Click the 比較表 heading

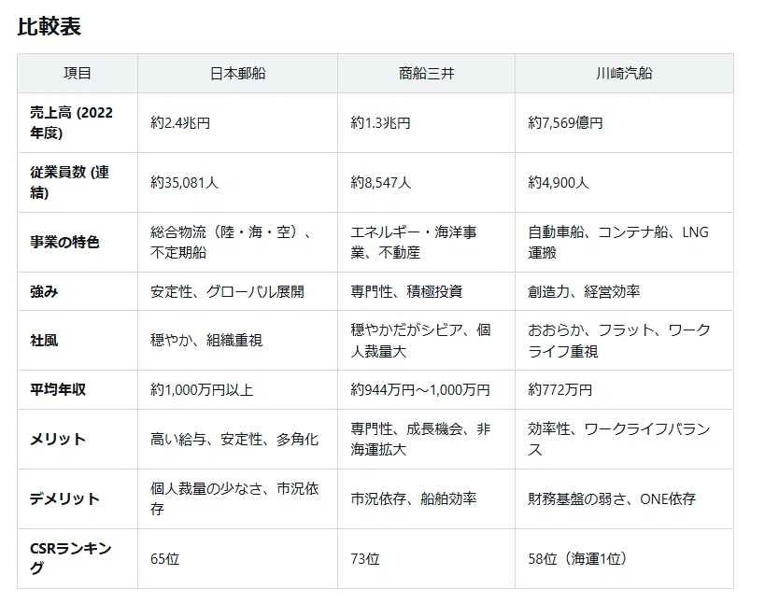[x=50, y=26]
